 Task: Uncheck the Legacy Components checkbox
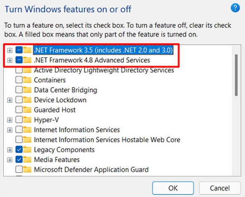pos(19,150)
